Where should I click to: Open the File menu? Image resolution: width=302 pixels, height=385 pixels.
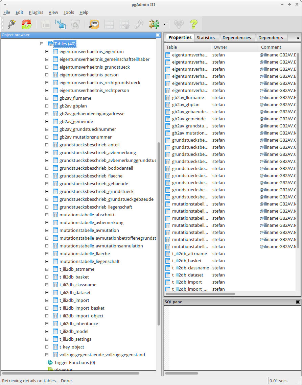[7, 12]
